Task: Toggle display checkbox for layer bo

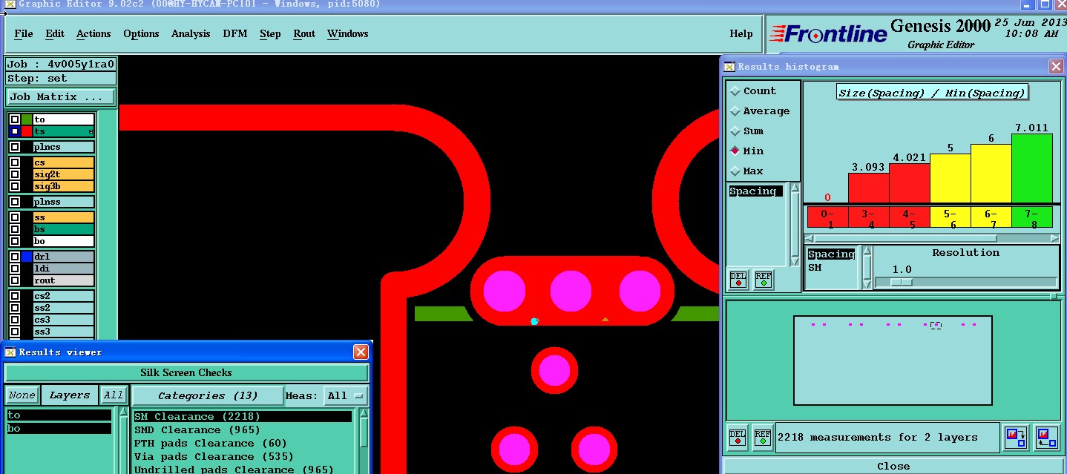Action: [x=15, y=241]
